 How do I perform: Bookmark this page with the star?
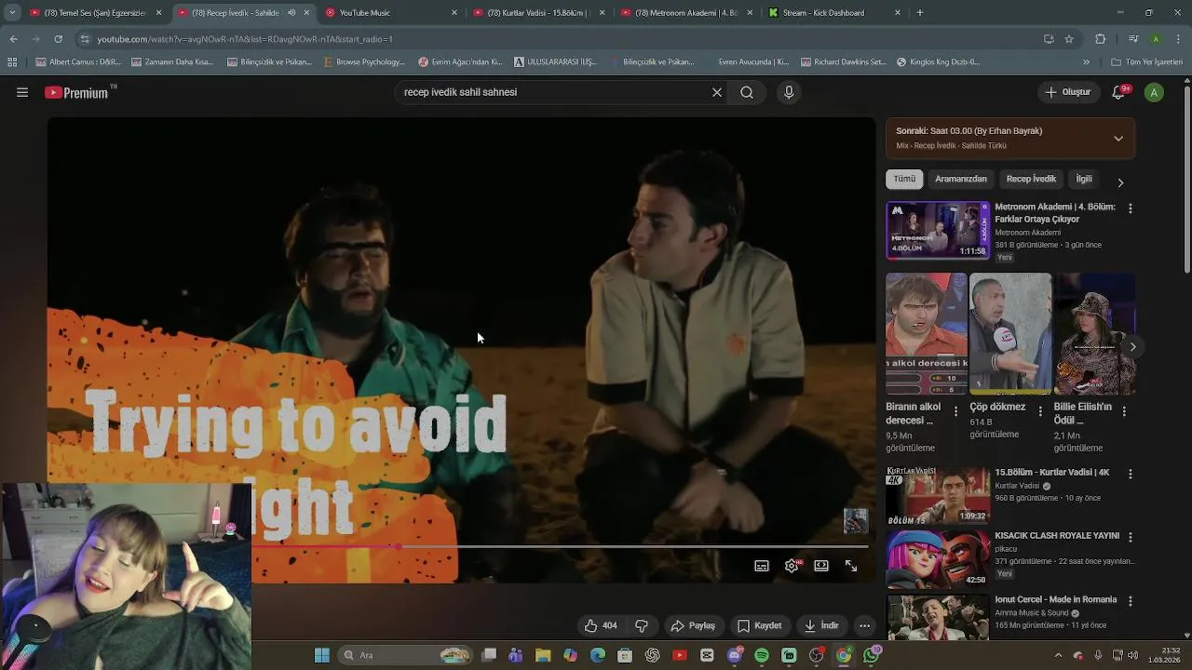[1069, 39]
